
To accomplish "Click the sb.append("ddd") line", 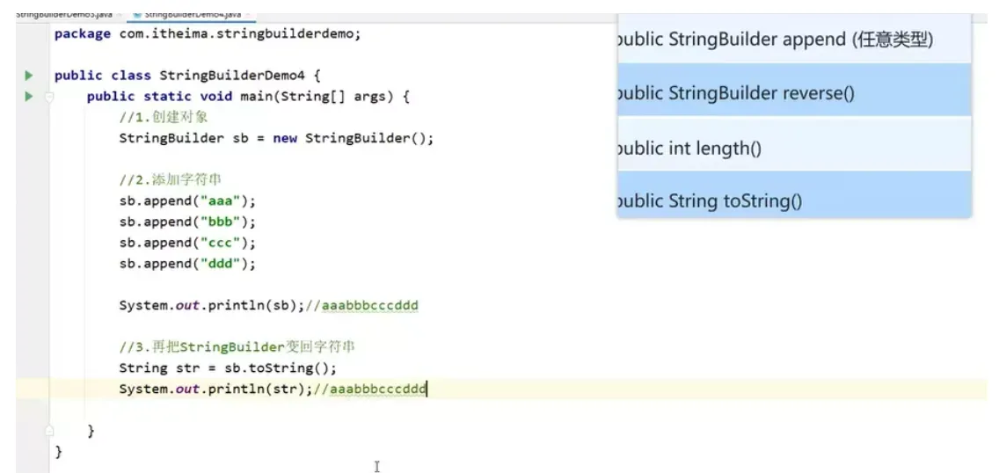I will click(187, 264).
